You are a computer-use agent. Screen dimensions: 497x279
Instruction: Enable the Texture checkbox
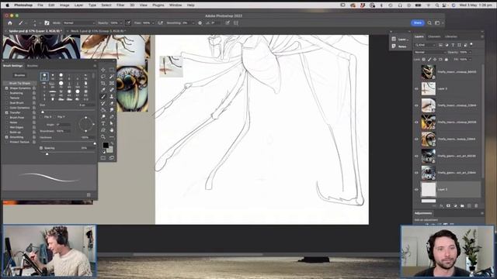click(x=7, y=98)
